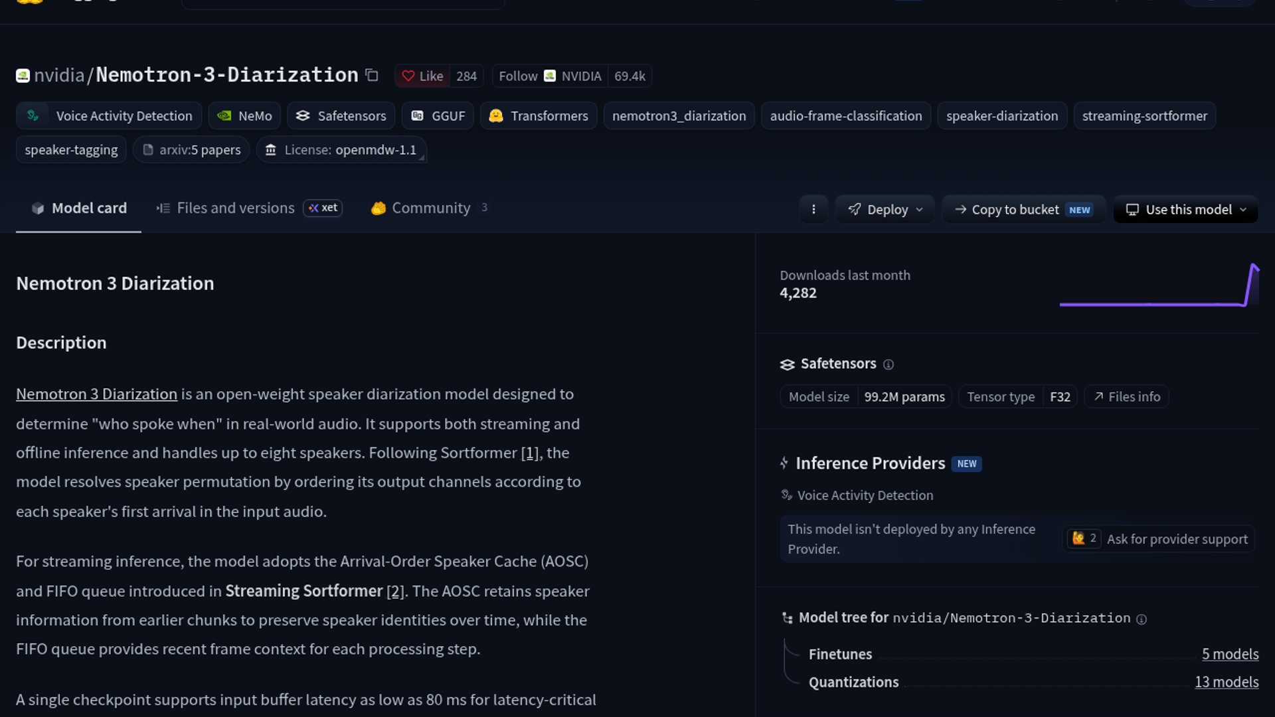Open Streaming Sortformer reference [2] link
The image size is (1275, 717).
point(395,592)
